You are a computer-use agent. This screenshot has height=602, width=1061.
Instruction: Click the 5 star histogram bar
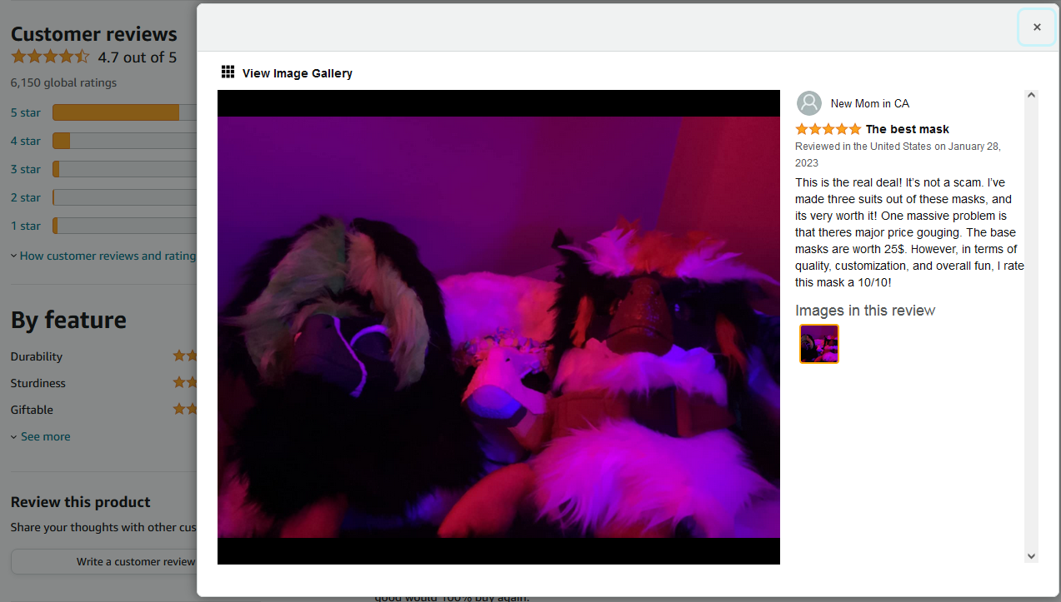(x=124, y=112)
